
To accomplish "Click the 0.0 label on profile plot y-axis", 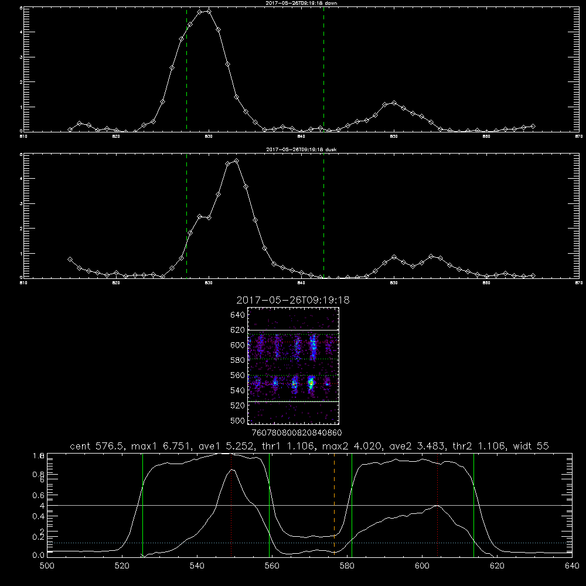I will (39, 555).
